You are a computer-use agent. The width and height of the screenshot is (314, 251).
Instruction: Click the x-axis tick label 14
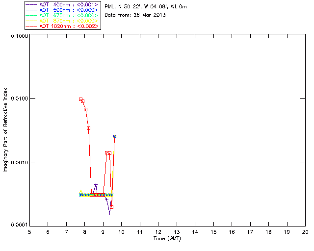point(195,232)
